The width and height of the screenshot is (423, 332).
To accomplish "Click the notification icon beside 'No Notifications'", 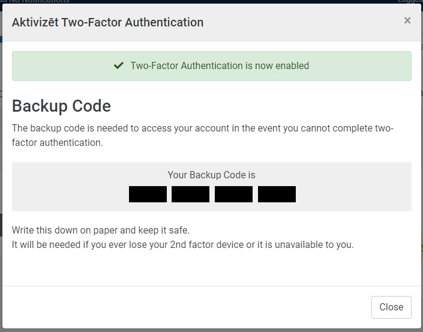I will click(x=3, y=2).
